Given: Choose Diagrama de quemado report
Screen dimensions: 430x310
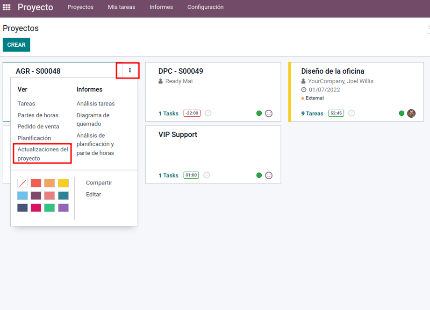Looking at the screenshot, I should pyautogui.click(x=93, y=120).
